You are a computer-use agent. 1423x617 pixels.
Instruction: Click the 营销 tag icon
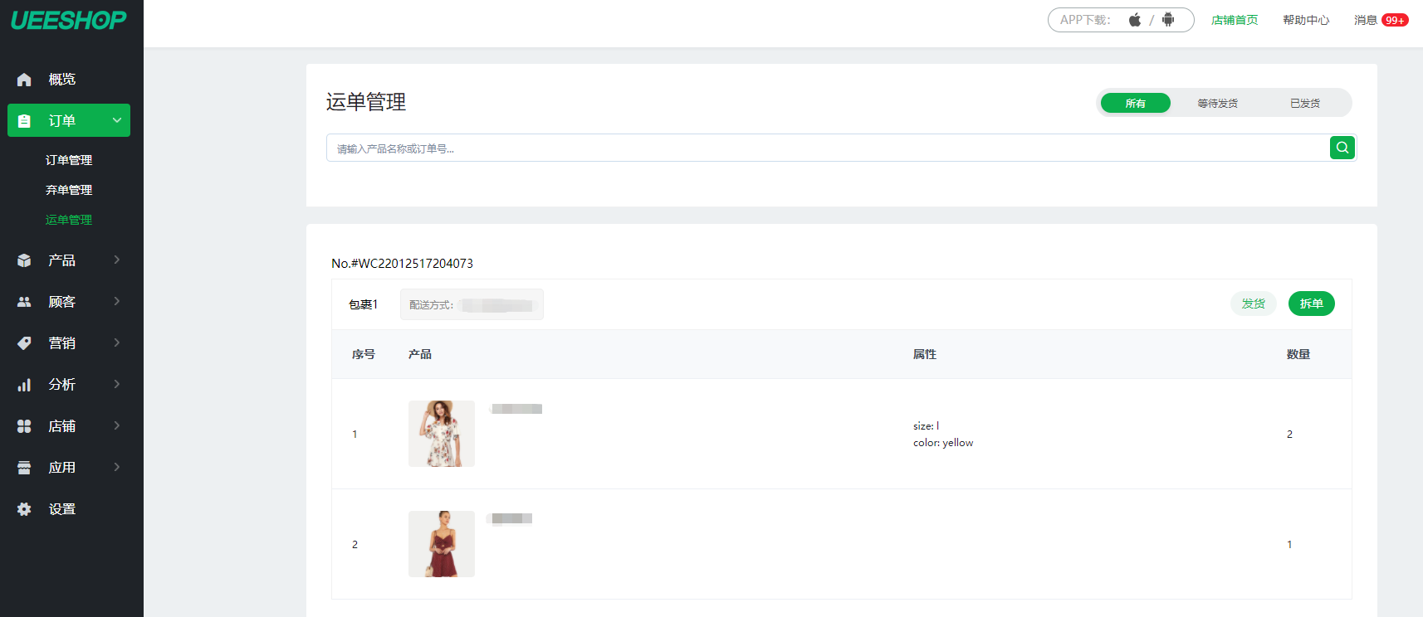24,343
